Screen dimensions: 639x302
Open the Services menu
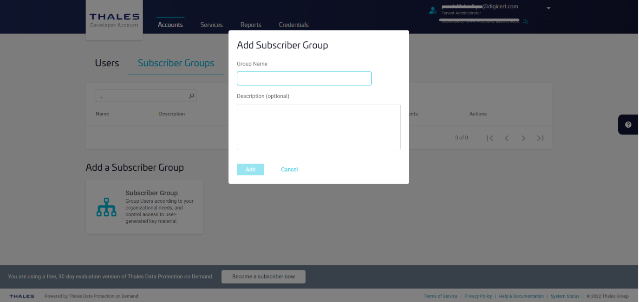coord(211,25)
